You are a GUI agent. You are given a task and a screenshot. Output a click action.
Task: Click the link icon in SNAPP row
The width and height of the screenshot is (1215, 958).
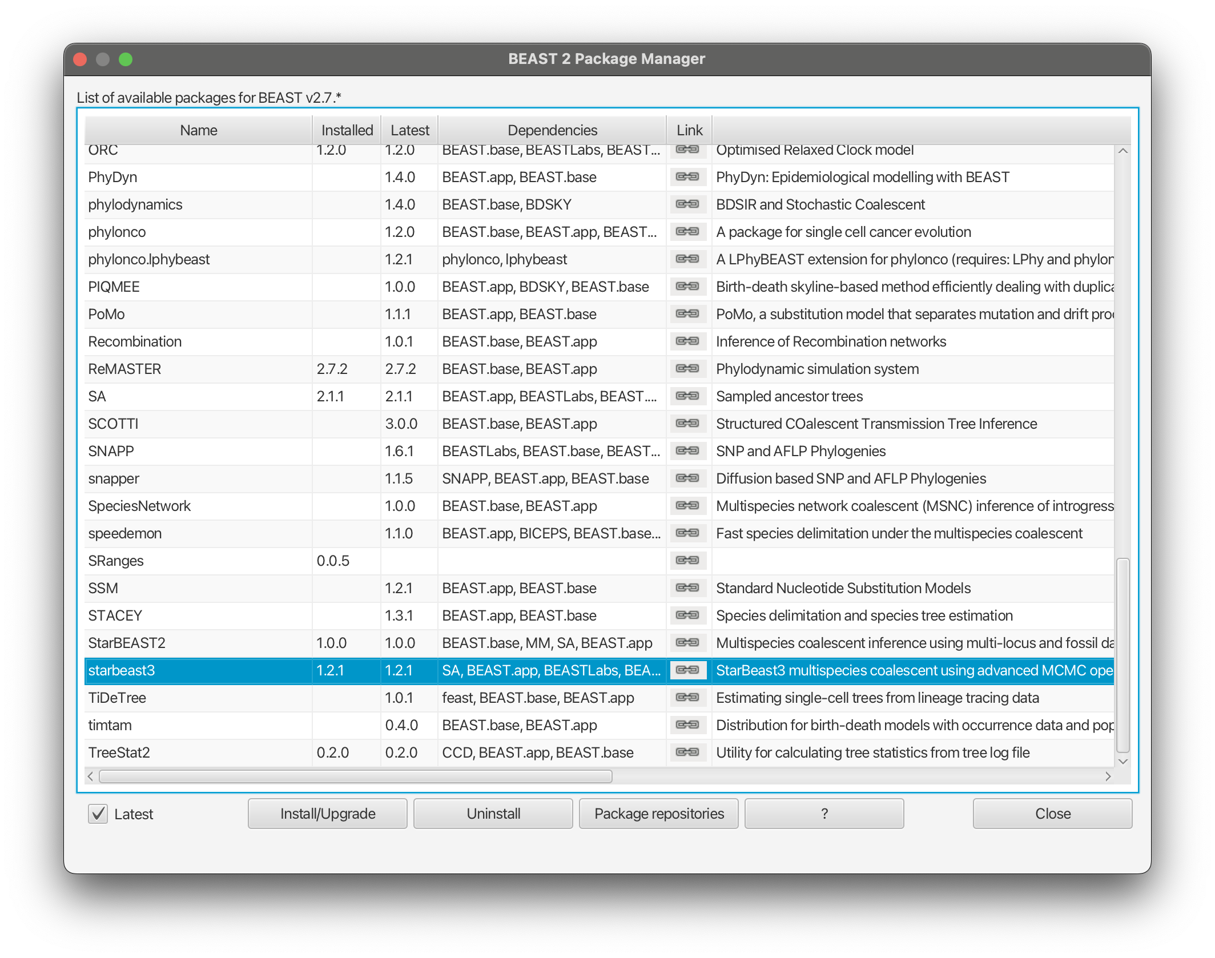[687, 451]
